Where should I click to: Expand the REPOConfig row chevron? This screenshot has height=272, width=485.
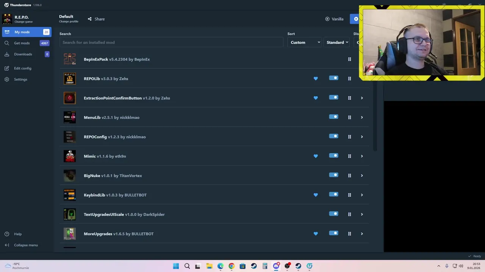[x=362, y=137]
